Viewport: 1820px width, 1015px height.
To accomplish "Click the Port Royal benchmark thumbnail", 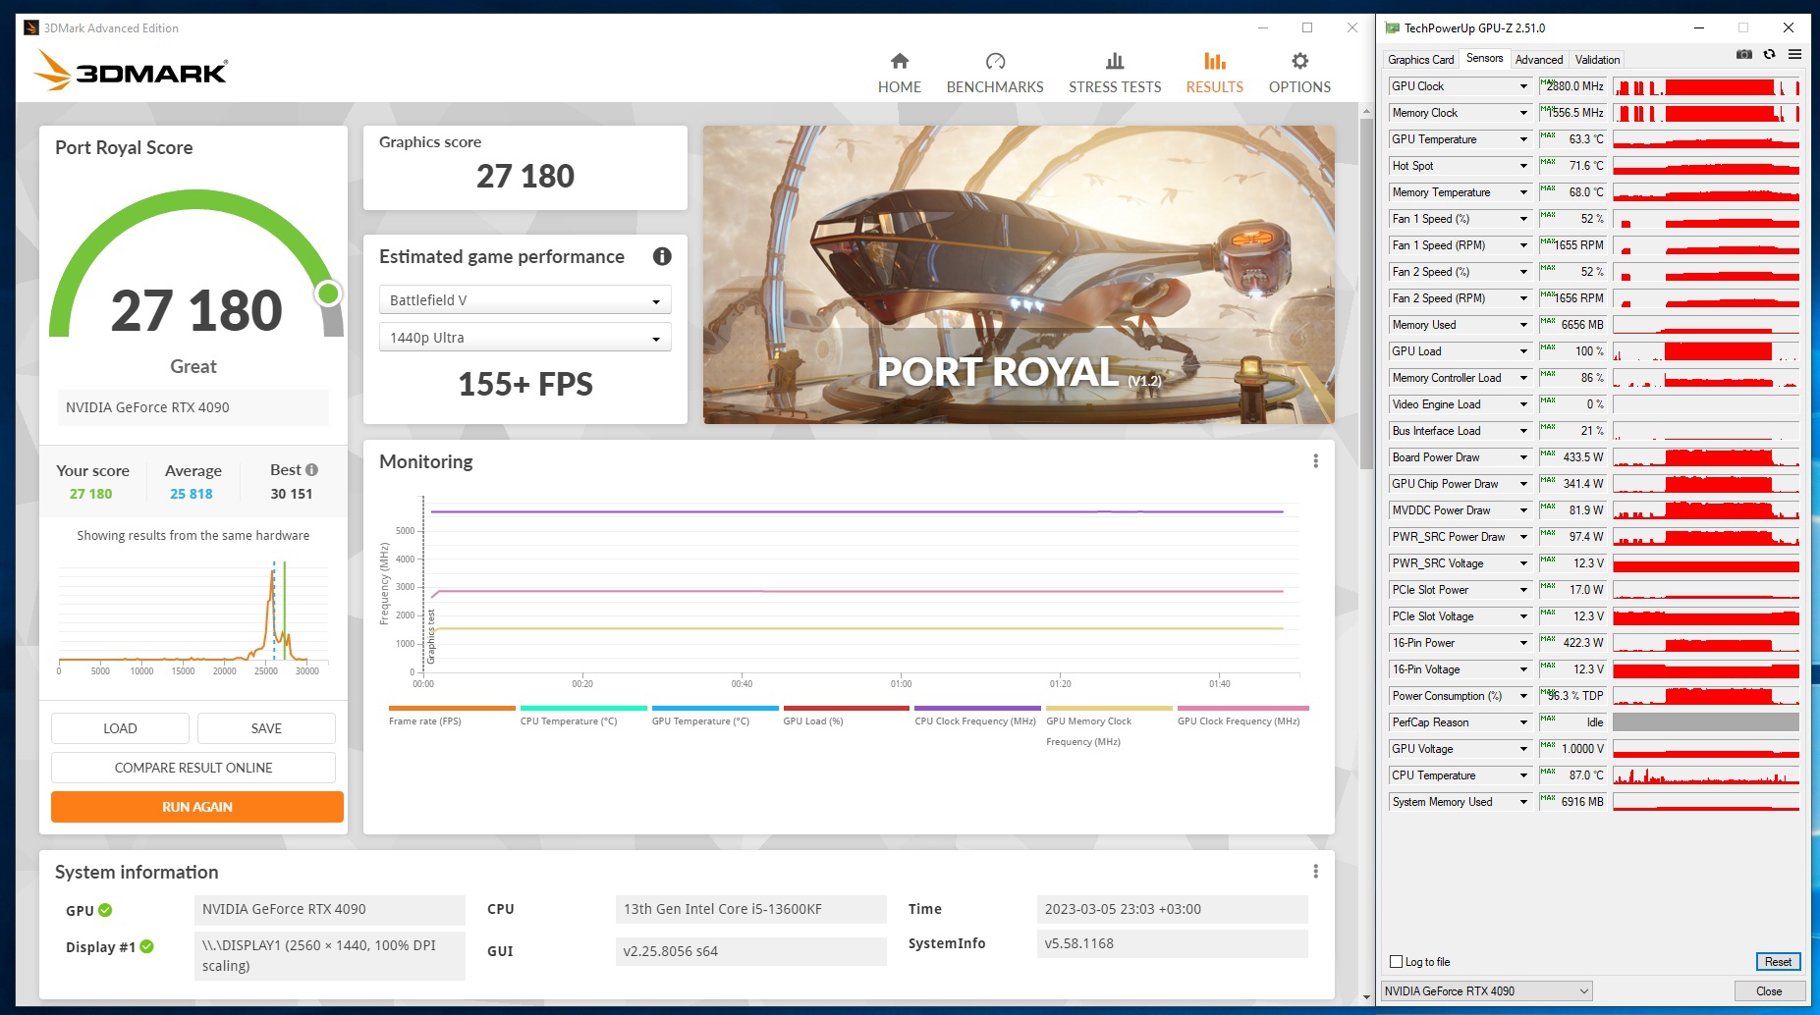I will click(1019, 275).
